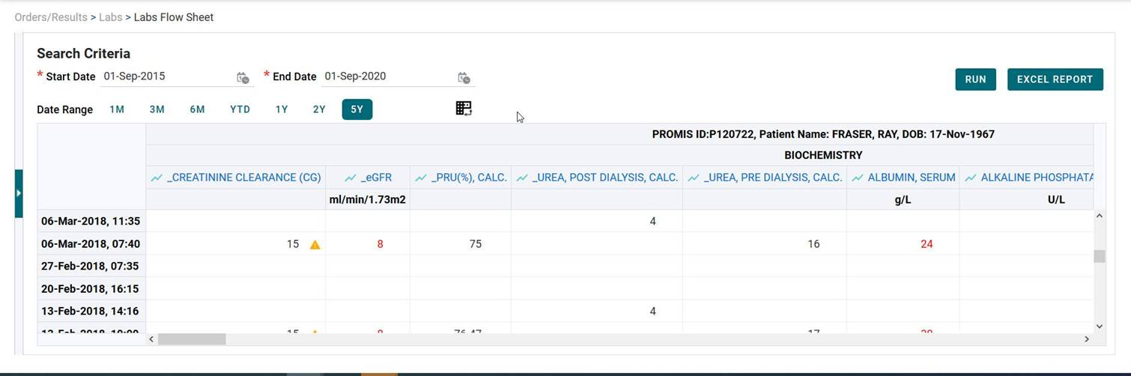Expand the collapsed left side panel
Screen dimensions: 1131x376
[19, 193]
